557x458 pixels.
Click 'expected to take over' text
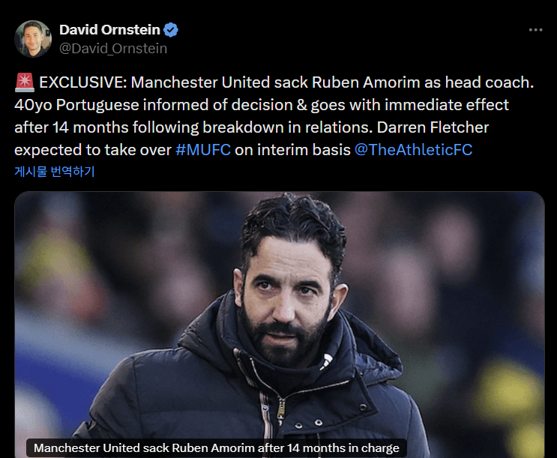coord(93,150)
